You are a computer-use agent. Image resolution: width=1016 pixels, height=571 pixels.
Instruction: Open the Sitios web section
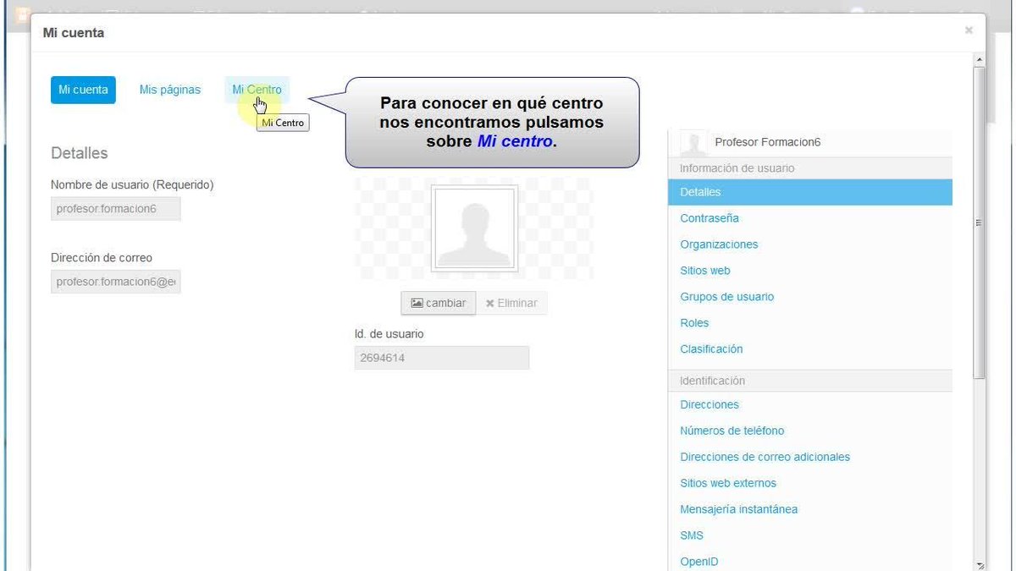704,270
